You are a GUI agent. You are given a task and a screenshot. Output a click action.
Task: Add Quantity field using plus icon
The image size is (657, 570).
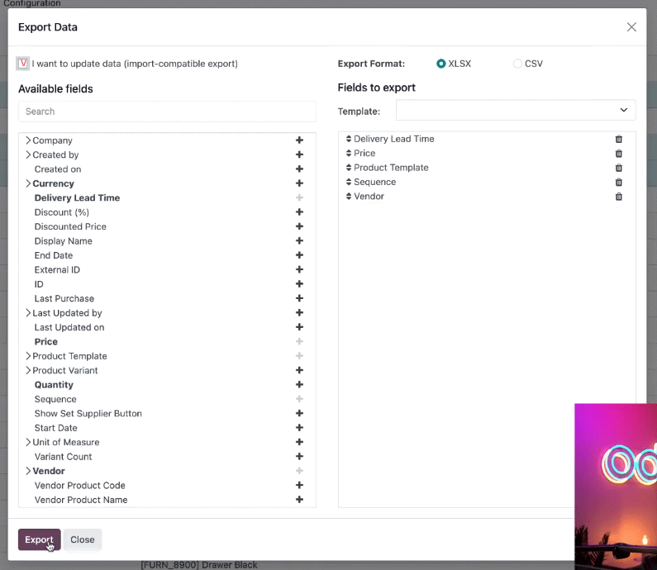coord(299,384)
